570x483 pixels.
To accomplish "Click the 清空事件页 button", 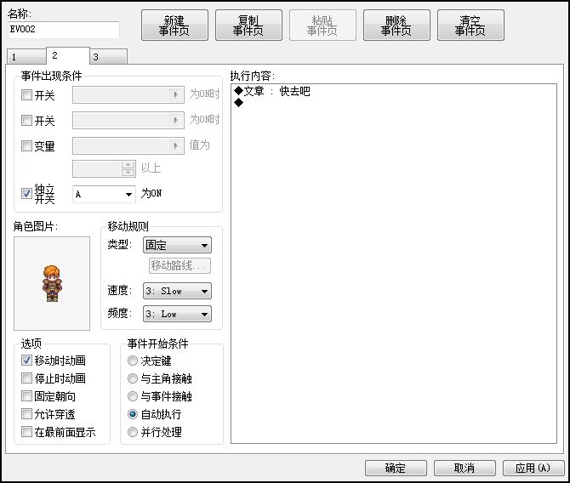I will [x=470, y=25].
